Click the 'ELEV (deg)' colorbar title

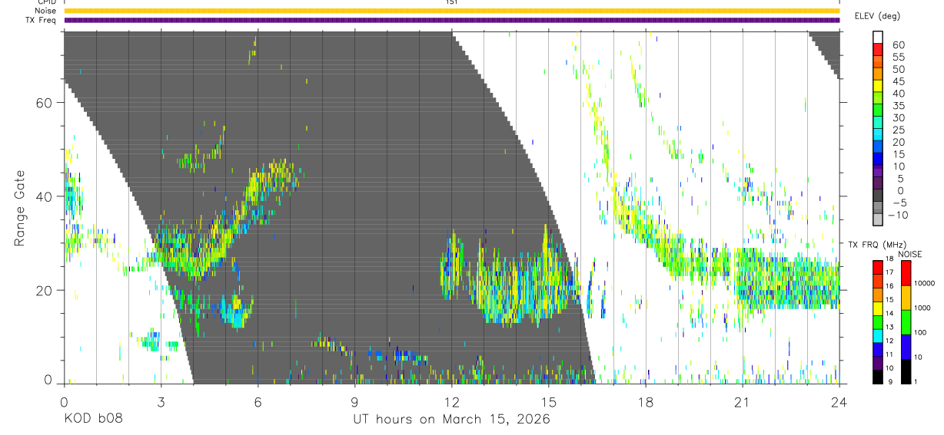(x=876, y=16)
